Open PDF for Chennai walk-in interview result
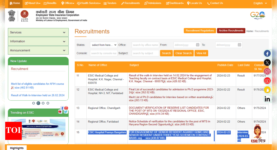 pyautogui.click(x=165, y=81)
